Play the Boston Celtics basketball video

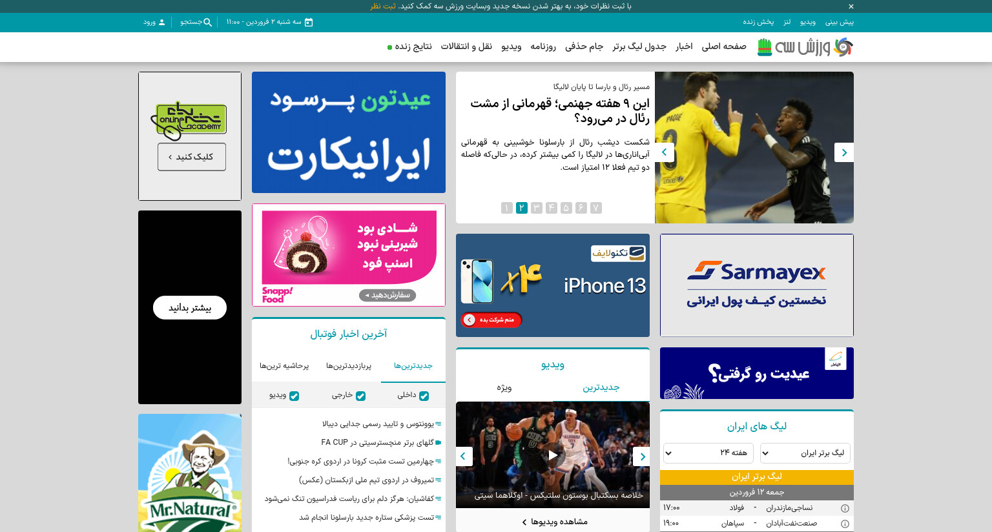(x=553, y=455)
